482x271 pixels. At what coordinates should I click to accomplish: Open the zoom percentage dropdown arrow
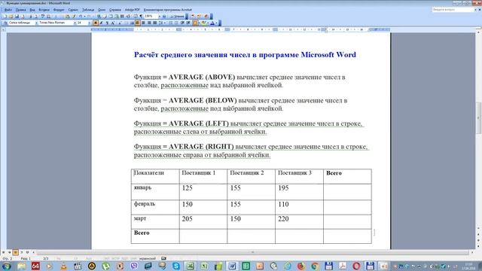159,16
